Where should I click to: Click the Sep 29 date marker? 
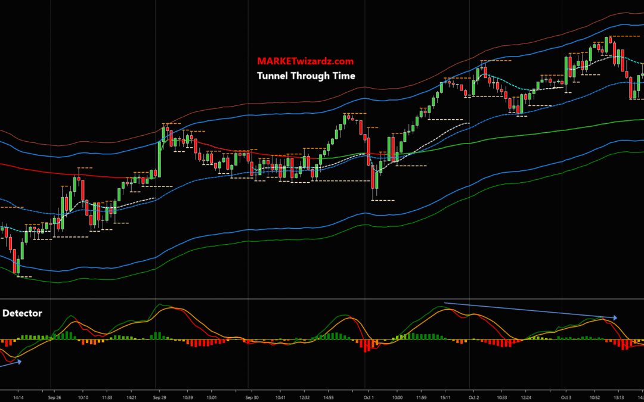click(159, 397)
